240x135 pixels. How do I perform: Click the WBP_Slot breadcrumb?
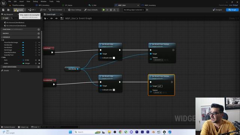click(70, 18)
